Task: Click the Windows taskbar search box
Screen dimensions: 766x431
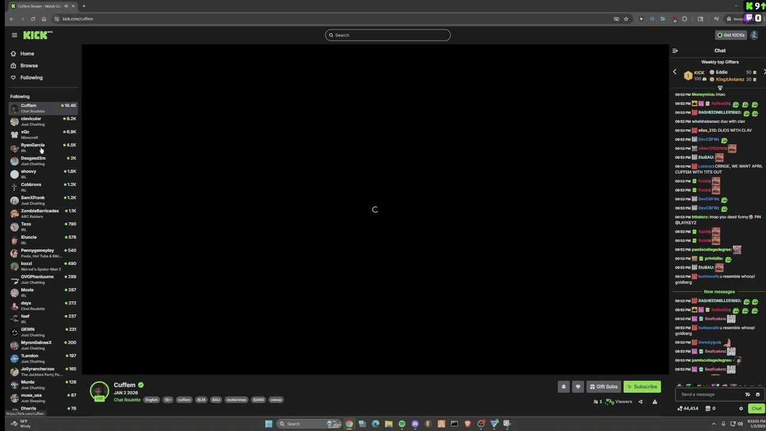Action: tap(308, 424)
